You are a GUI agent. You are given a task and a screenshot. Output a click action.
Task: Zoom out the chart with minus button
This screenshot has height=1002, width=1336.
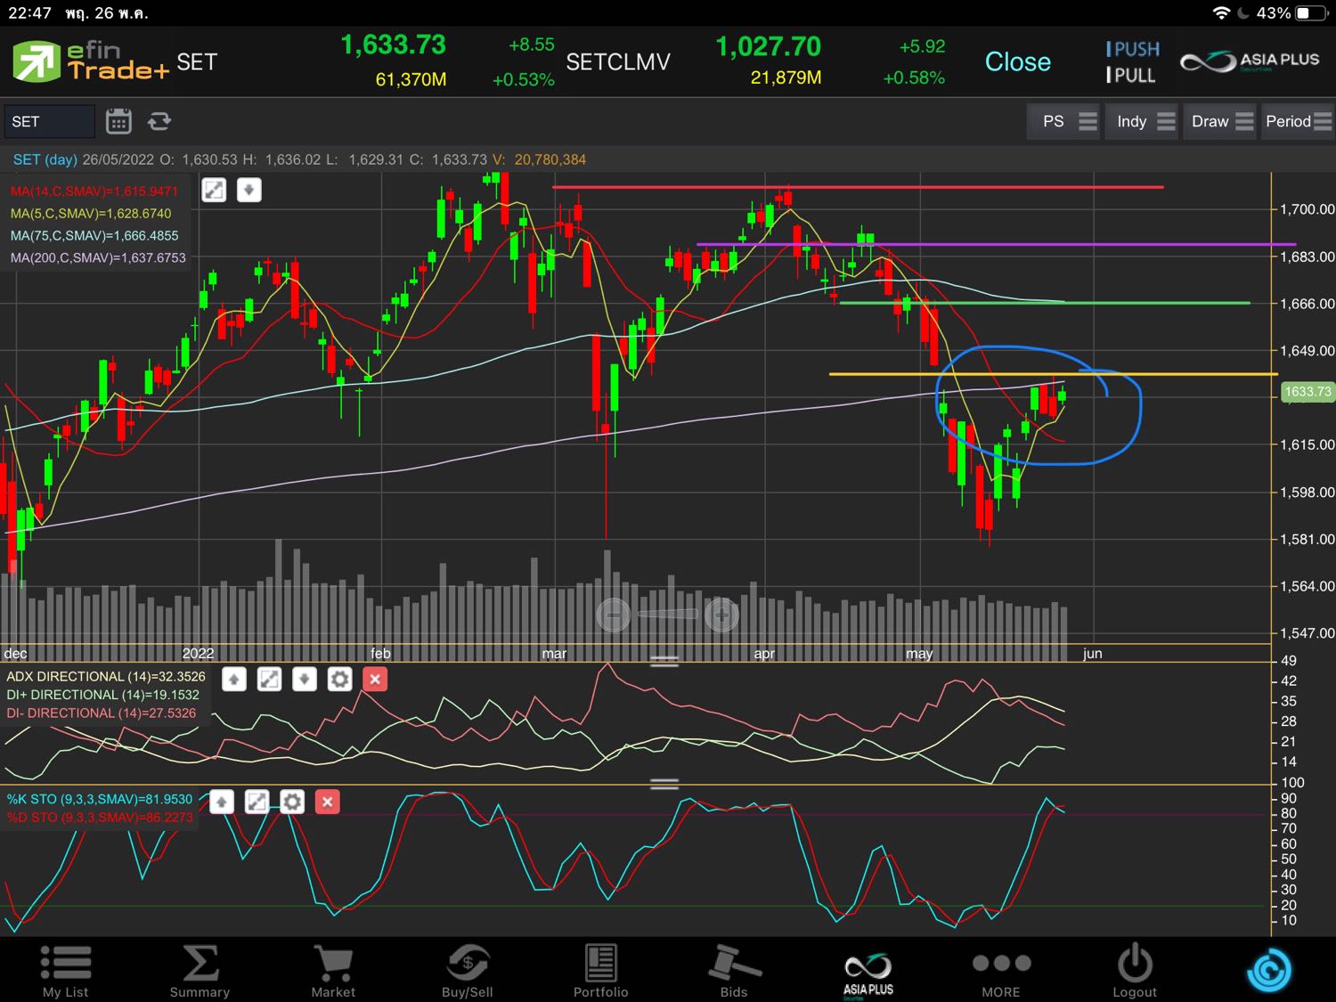tap(613, 614)
